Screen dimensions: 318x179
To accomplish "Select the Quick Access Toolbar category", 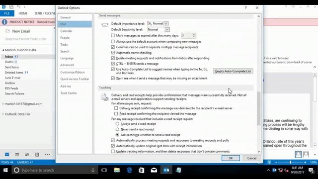I will tap(75, 79).
